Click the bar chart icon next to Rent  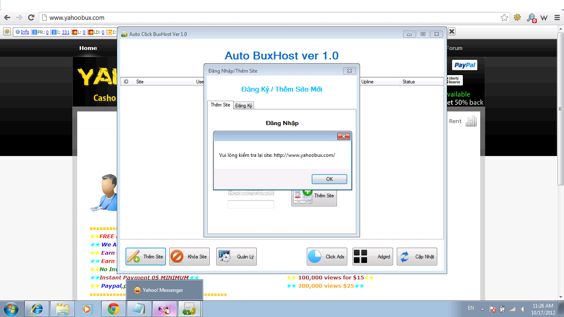(471, 121)
